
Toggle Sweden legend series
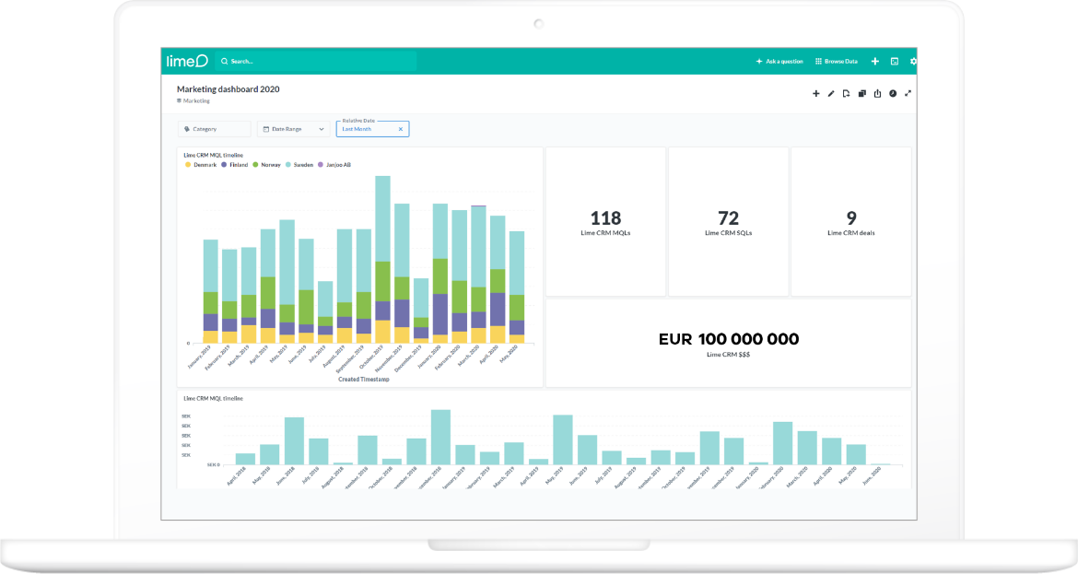click(299, 165)
